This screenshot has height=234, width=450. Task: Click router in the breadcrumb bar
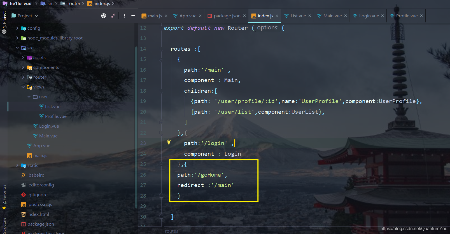(x=74, y=4)
